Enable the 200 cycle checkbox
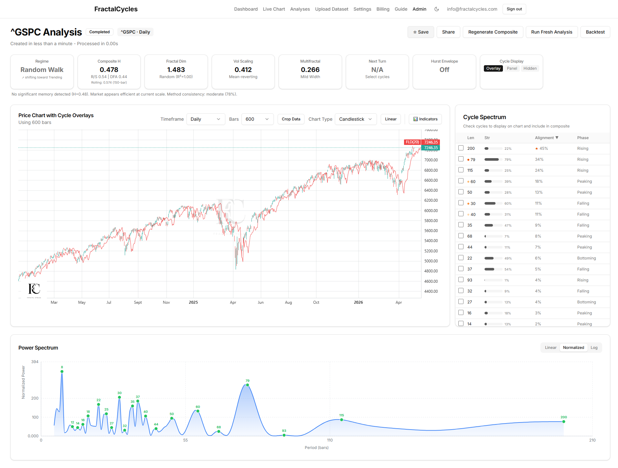This screenshot has height=468, width=618. [461, 148]
